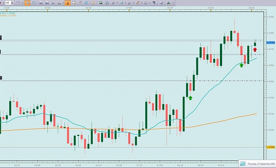
Task: Select the ellipse shape drawing tool
Action: click(146, 3)
